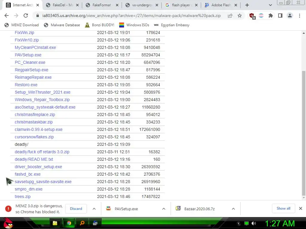Discard the blocked MEMZ 3.0.zip download
Image resolution: width=306 pixels, height=229 pixels.
click(76, 208)
